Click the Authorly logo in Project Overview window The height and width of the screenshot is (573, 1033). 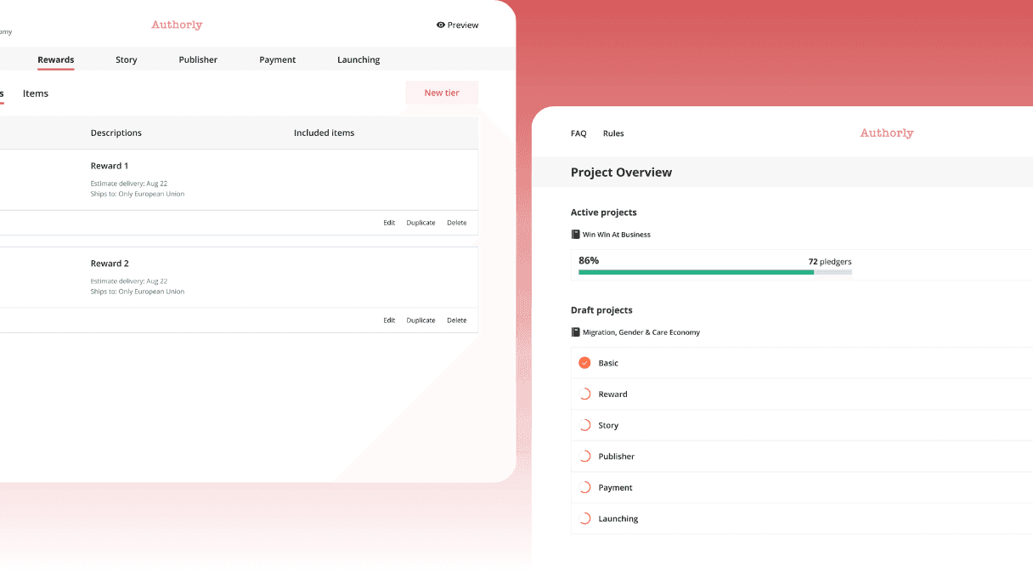[x=887, y=133]
